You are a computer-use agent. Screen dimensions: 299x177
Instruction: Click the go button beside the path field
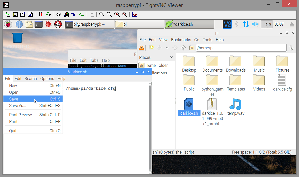coord(291,48)
